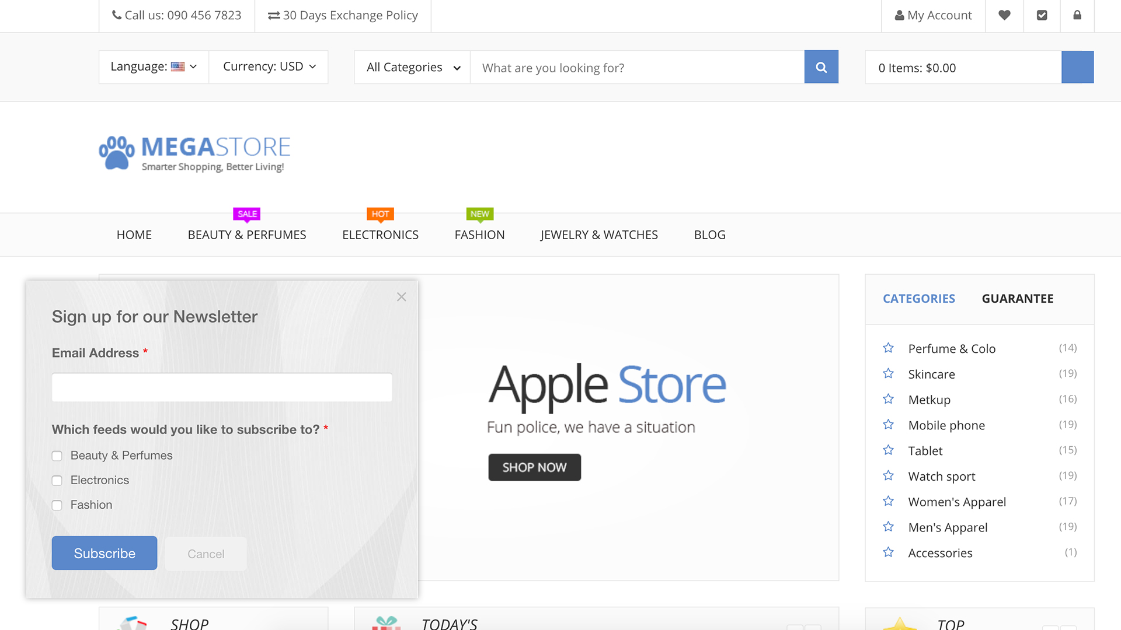Click the Call us phone number
Screen dimensions: 1121x630
[x=177, y=16]
